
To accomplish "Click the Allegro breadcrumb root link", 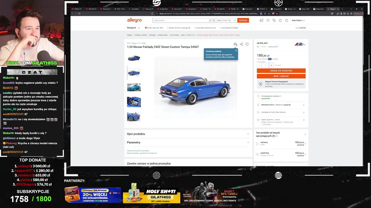I will (130, 35).
